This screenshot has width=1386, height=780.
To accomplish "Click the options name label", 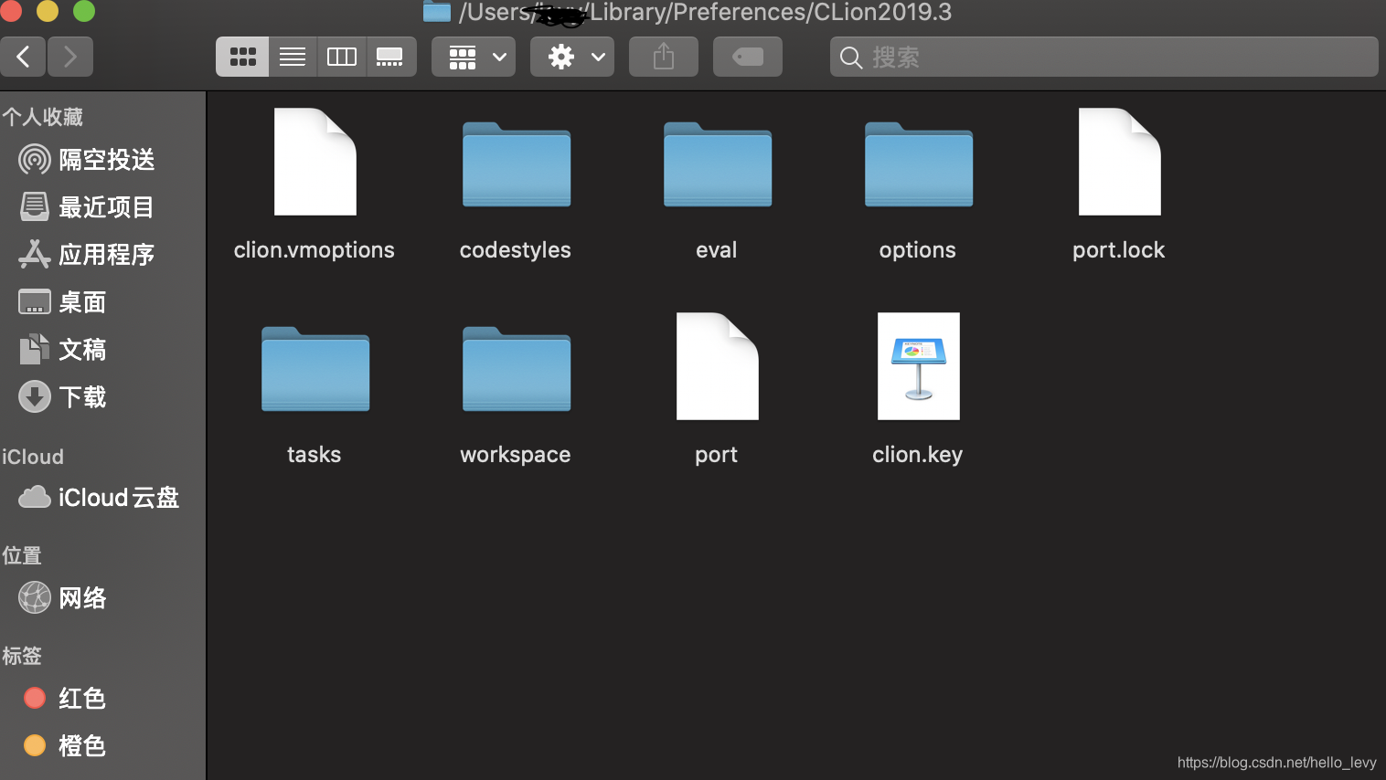I will 918,250.
